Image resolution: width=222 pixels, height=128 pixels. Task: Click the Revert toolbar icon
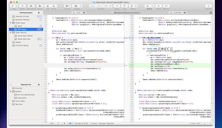[x=159, y=6]
